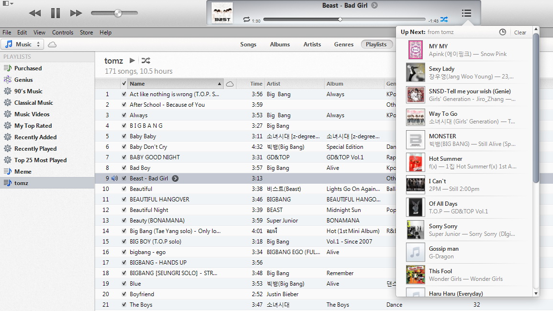Uncheck the Bad Boy song checkbox

(x=124, y=168)
